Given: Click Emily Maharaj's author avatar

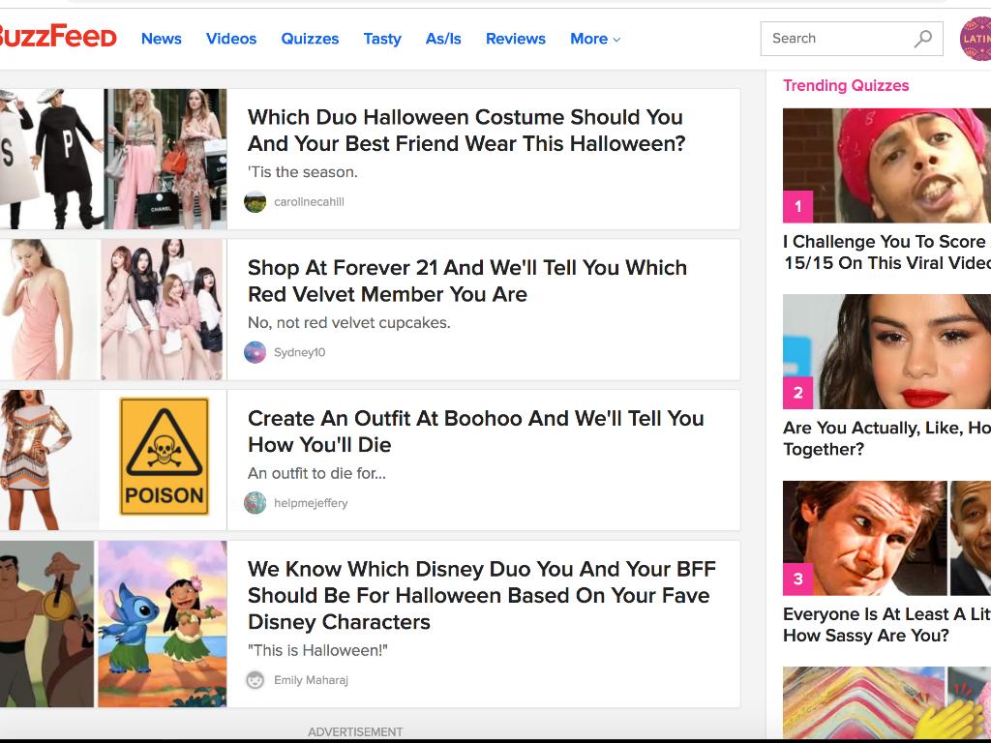Looking at the screenshot, I should (255, 680).
